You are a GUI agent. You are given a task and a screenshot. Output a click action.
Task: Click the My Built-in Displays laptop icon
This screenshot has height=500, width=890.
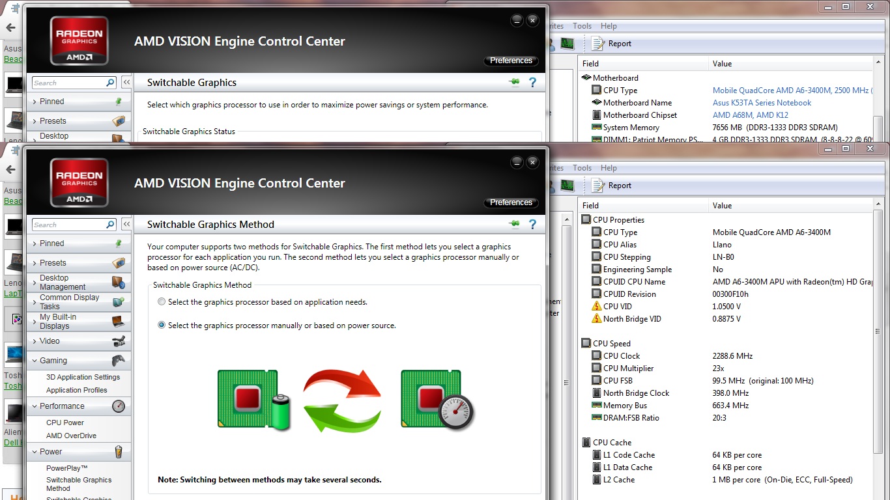tap(118, 322)
